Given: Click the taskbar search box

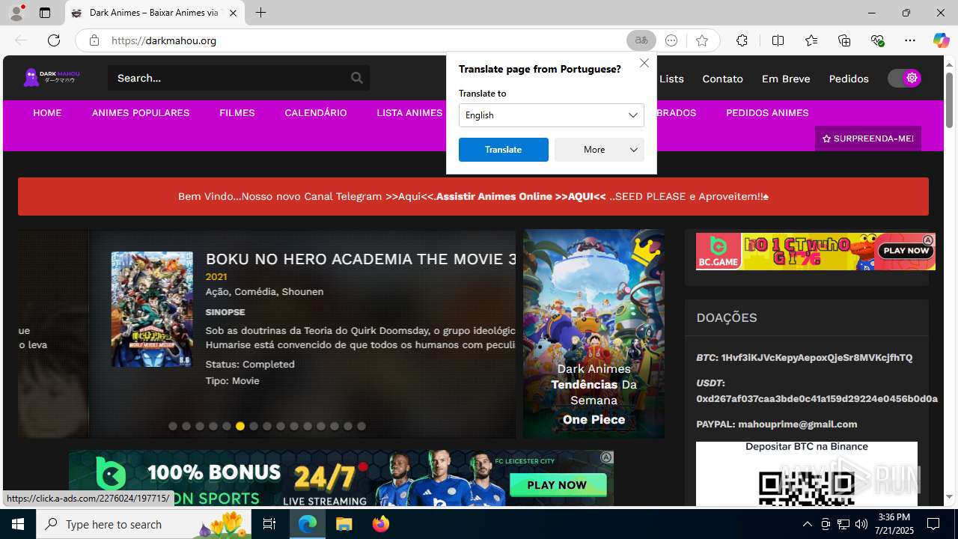Looking at the screenshot, I should click(144, 524).
